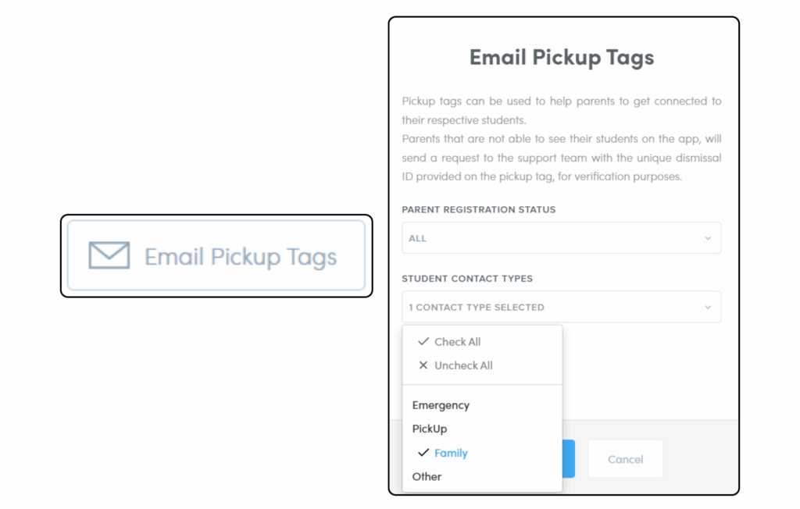Click the chevron arrow in the contact types dropdown

coord(708,308)
